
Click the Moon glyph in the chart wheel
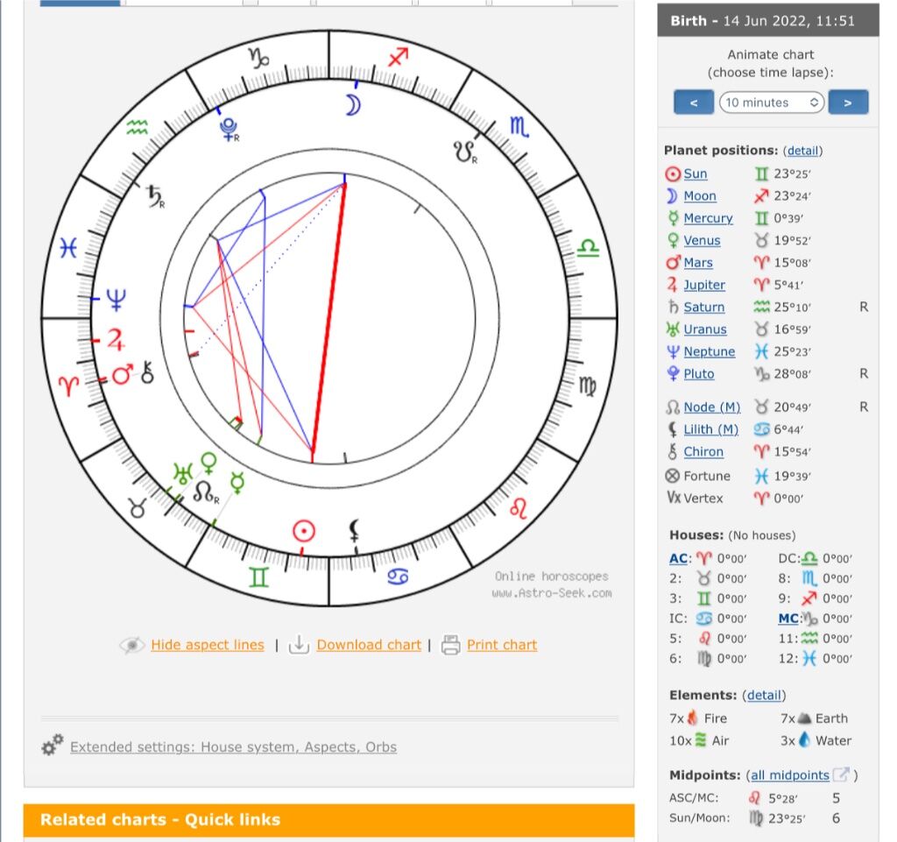click(353, 104)
